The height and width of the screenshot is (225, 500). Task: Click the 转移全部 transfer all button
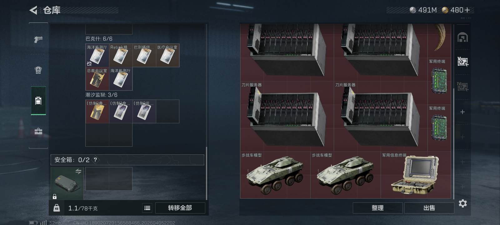tap(180, 208)
